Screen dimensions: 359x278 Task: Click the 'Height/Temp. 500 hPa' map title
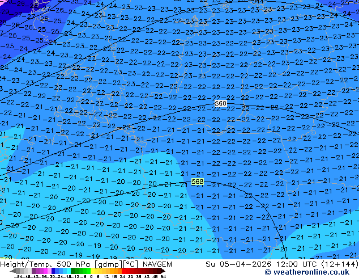[46, 264]
